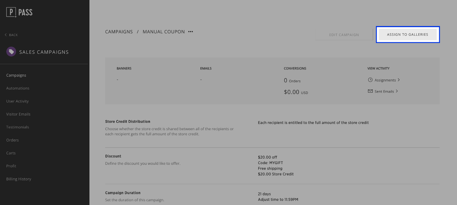Click the Assign to Galleries button
This screenshot has width=457, height=205.
coord(408,35)
